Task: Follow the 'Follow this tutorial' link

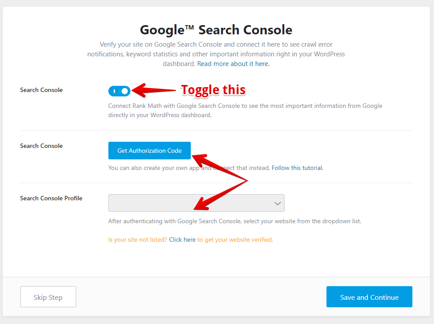Action: pyautogui.click(x=297, y=168)
